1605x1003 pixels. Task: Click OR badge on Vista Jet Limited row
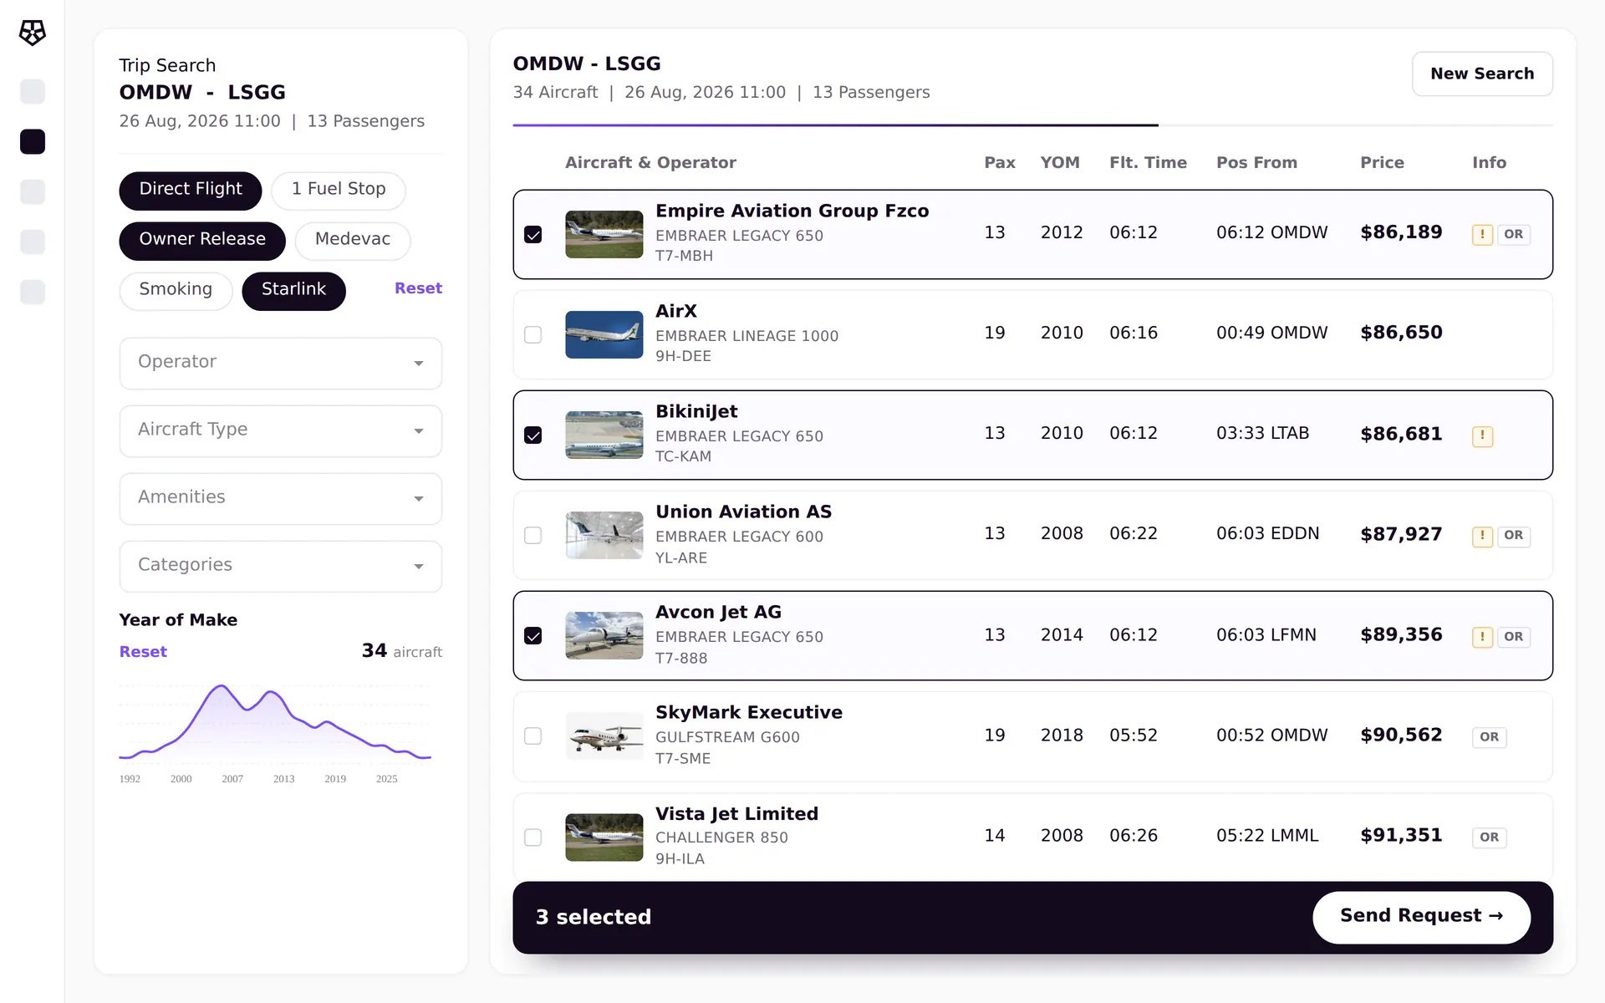tap(1489, 838)
